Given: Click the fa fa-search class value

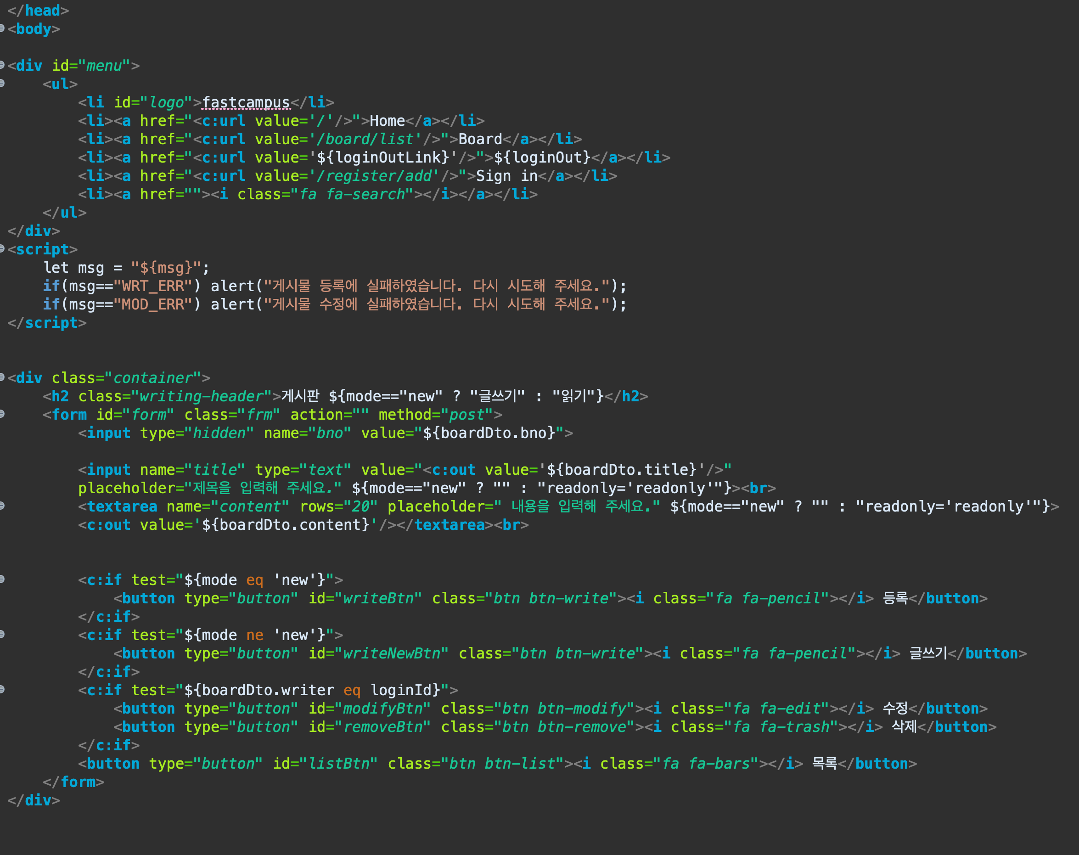Looking at the screenshot, I should click(352, 194).
